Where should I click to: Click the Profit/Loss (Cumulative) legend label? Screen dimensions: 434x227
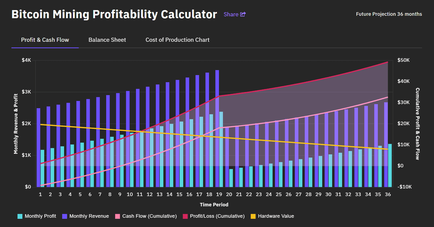click(x=217, y=216)
